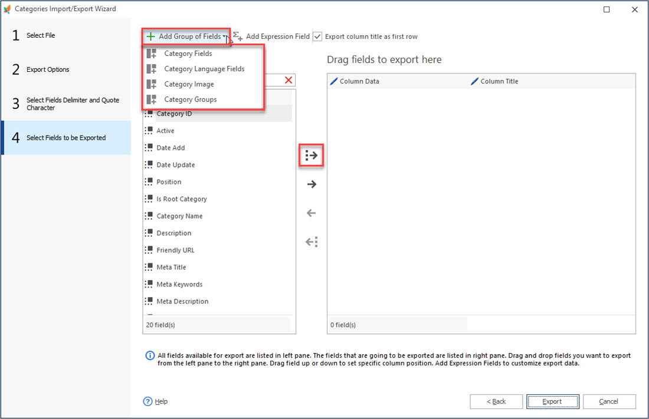Screen dimensions: 649x419
Task: Select the Category ID field
Action: click(x=218, y=114)
